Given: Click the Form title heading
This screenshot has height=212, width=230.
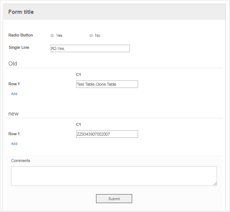Looking at the screenshot, I should click(21, 12).
